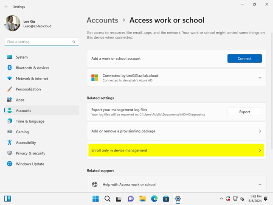Click the Bluetooth icon in the sidebar
273x205 pixels.
(x=10, y=67)
